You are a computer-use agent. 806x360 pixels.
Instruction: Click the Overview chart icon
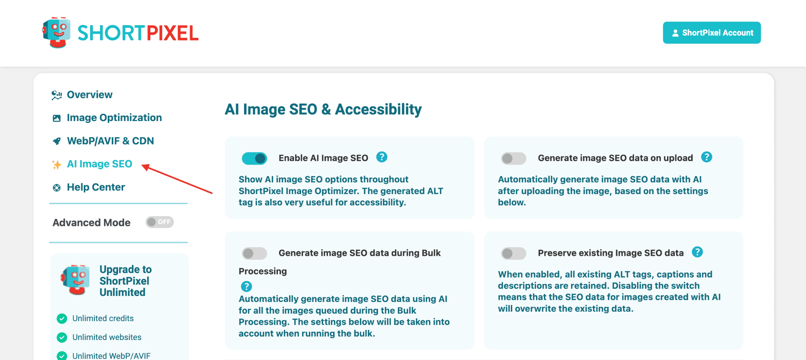pyautogui.click(x=57, y=95)
